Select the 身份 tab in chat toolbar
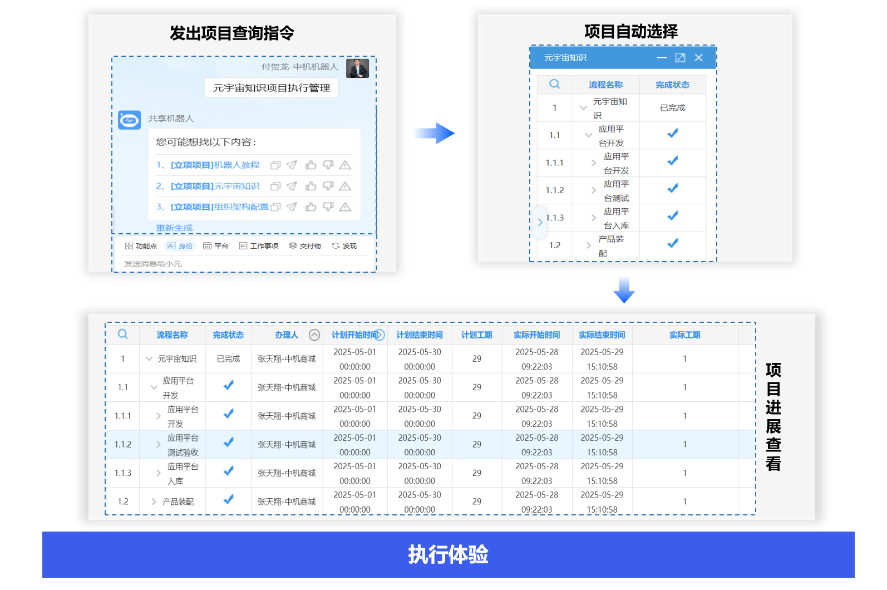887x590 pixels. [x=180, y=246]
